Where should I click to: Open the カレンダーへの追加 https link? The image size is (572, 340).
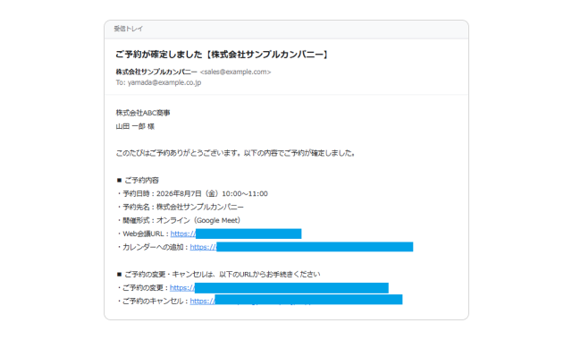203,247
